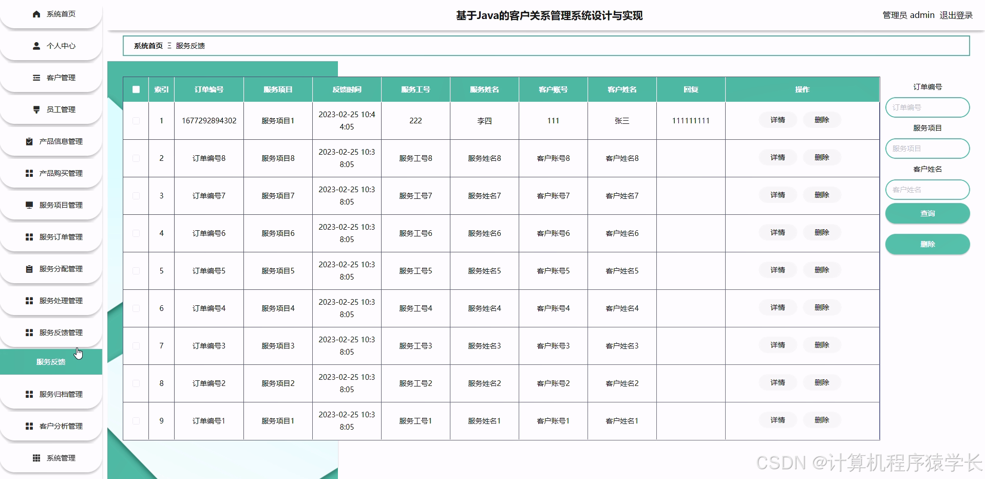Click the 服务项目管理 monitor icon
The image size is (985, 479).
(x=29, y=205)
